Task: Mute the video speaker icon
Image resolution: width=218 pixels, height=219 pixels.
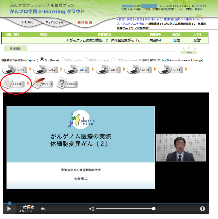Action: pos(91,209)
